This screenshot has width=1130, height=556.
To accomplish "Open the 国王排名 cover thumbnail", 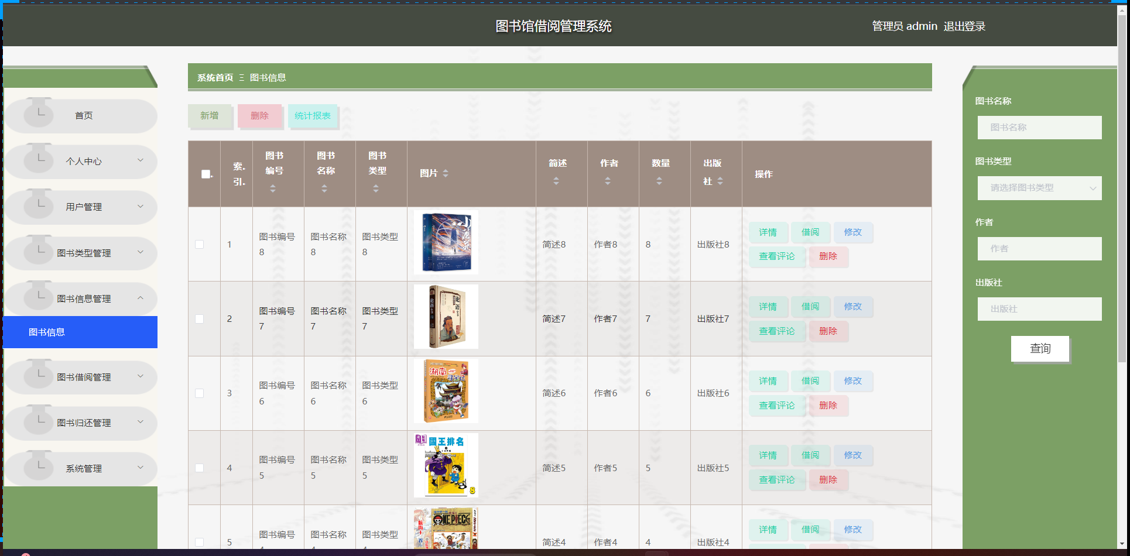I will pyautogui.click(x=446, y=465).
